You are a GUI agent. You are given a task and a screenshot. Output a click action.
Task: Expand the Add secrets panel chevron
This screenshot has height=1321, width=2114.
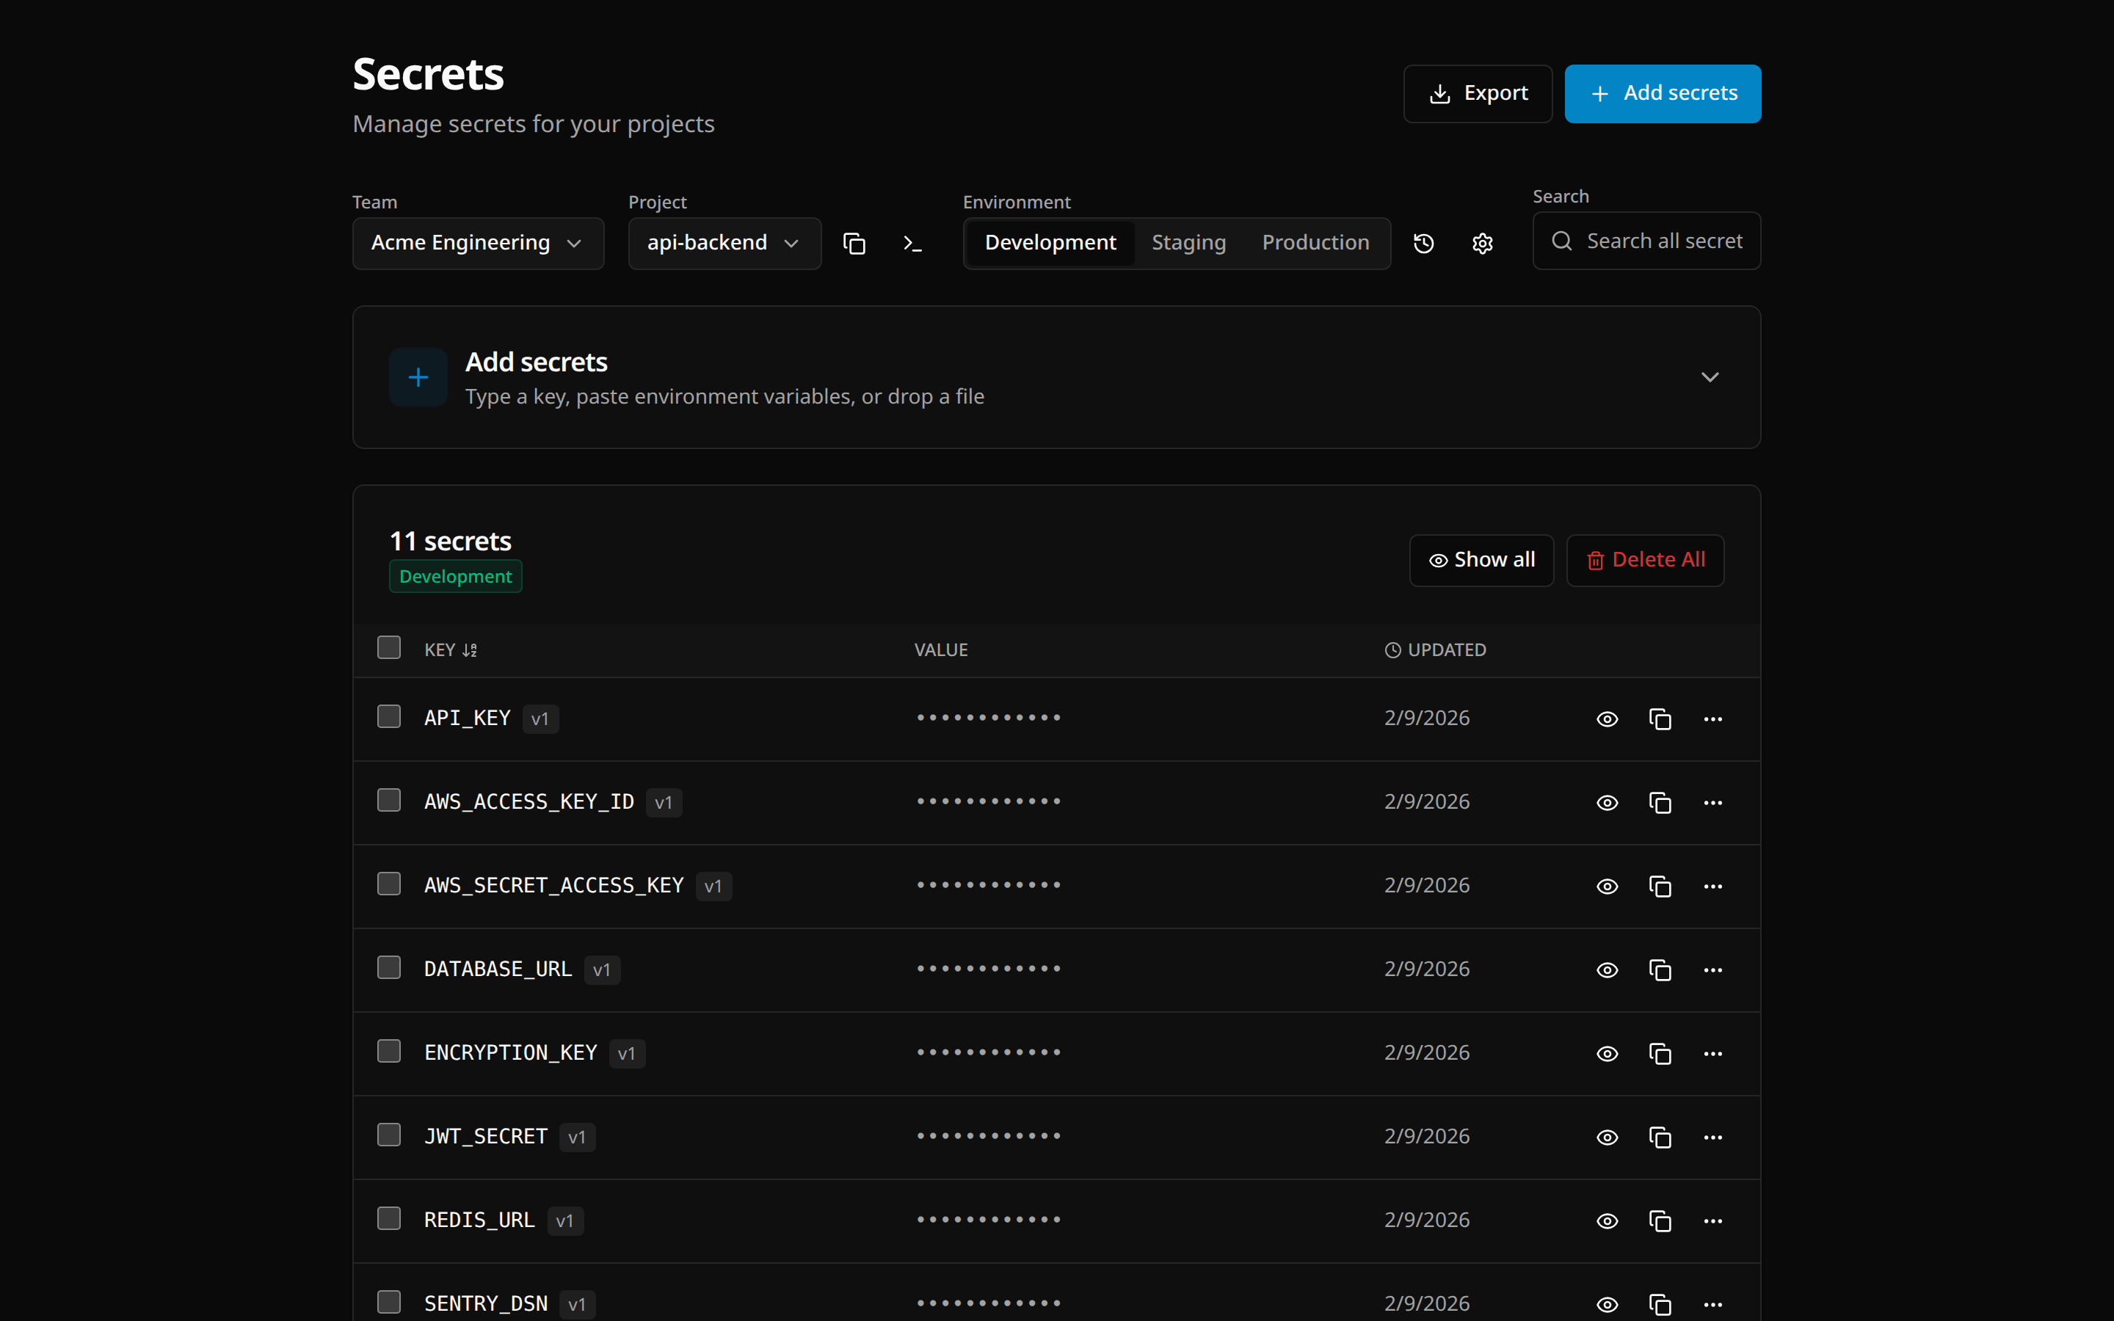coord(1710,377)
